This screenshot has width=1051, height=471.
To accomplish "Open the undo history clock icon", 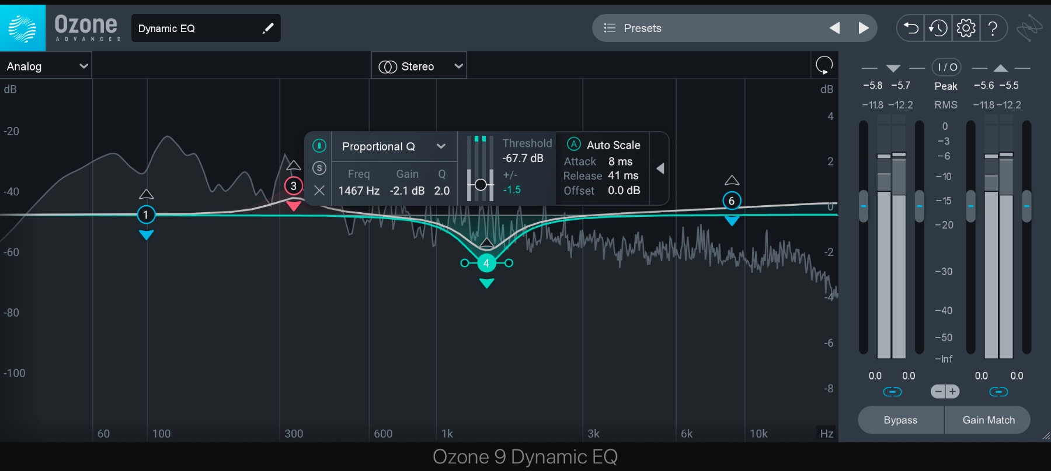I will pos(938,28).
